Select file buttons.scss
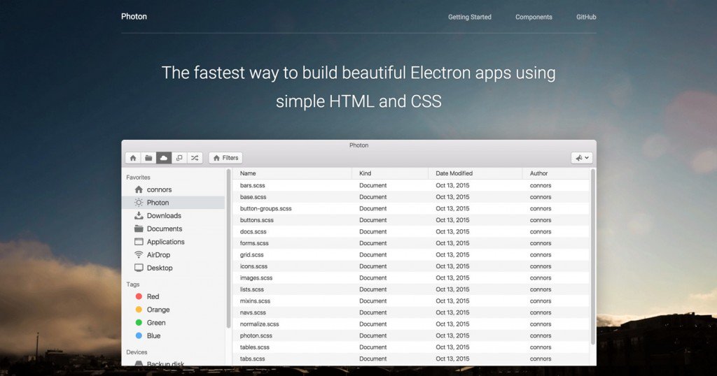The width and height of the screenshot is (717, 376). (411, 220)
